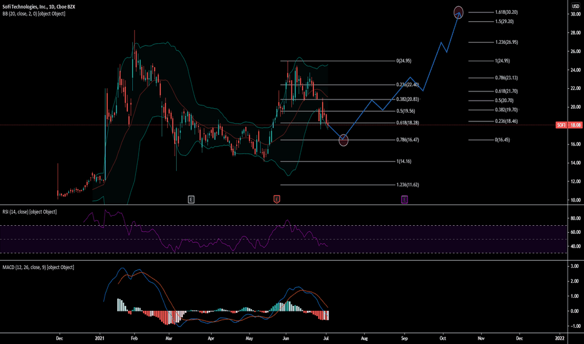Click the 2022 label on time axis

coord(560,338)
